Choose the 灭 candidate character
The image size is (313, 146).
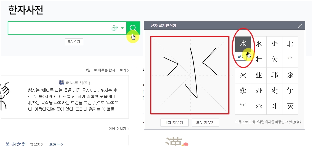(290, 107)
